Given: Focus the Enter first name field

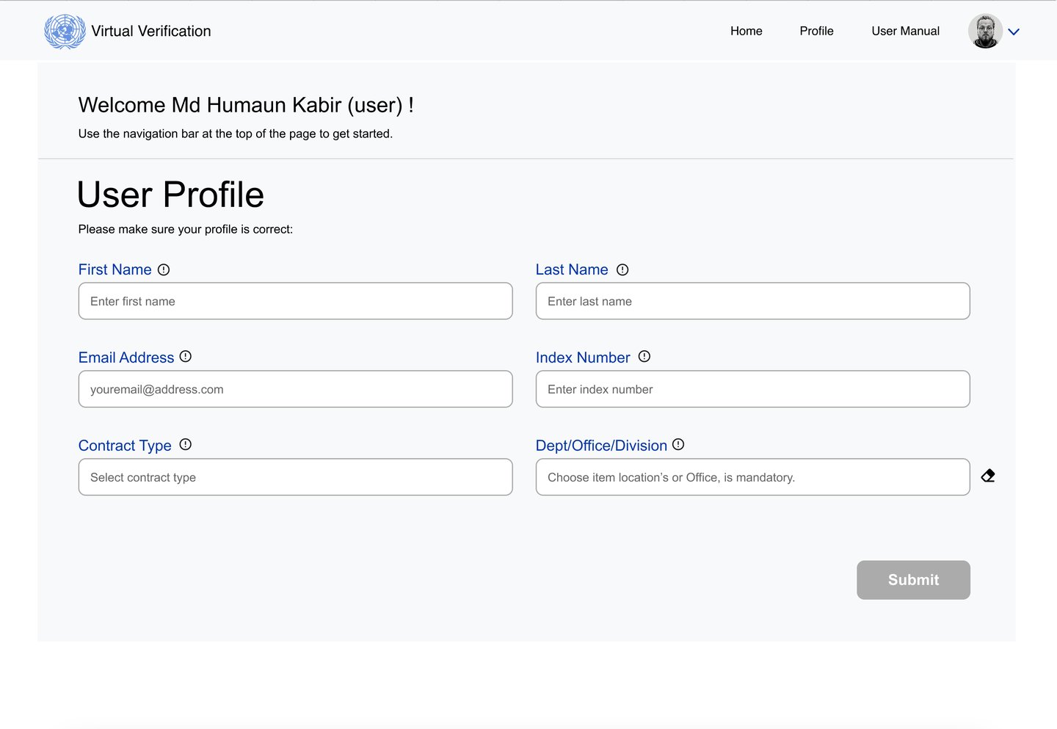Looking at the screenshot, I should (x=295, y=301).
